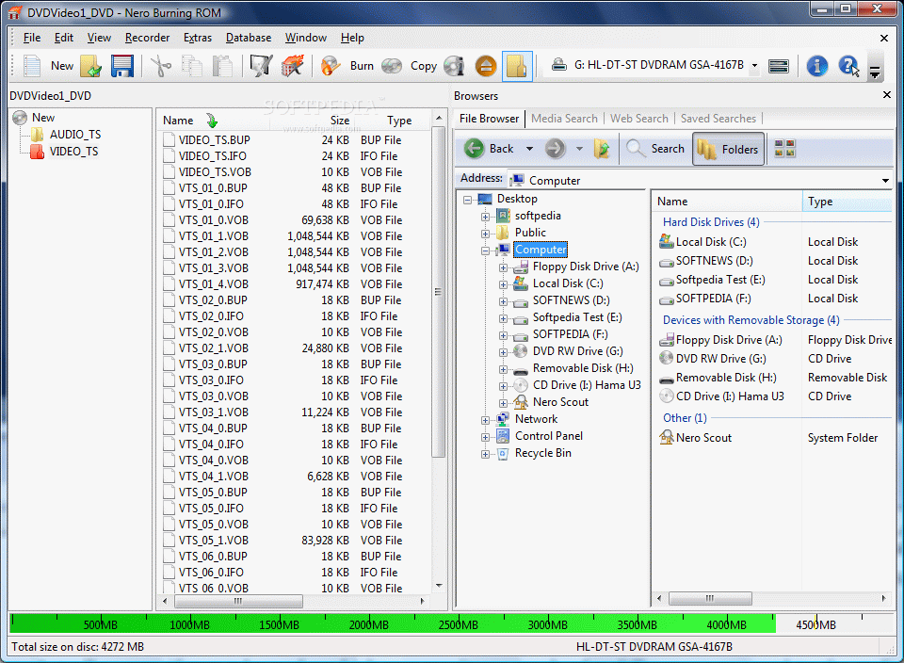Click the Copy text button in toolbar
The height and width of the screenshot is (663, 904).
pyautogui.click(x=423, y=66)
